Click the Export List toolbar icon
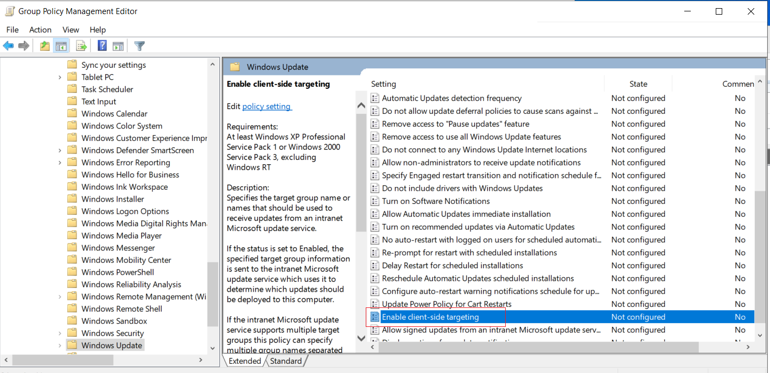 click(81, 46)
